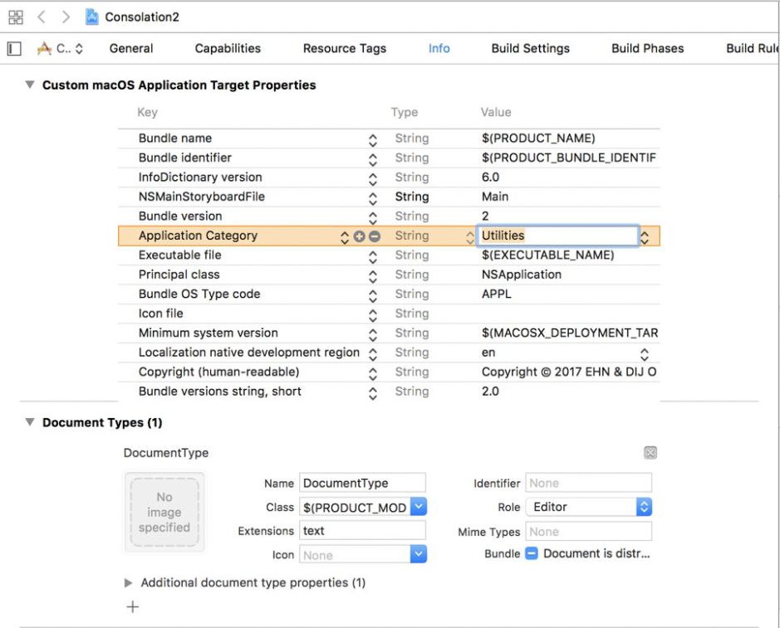Expand Additional document type properties
This screenshot has height=628, width=780.
point(128,583)
